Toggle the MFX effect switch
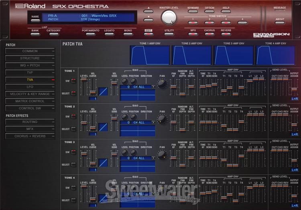The image size is (301, 210). pyautogui.click(x=193, y=34)
